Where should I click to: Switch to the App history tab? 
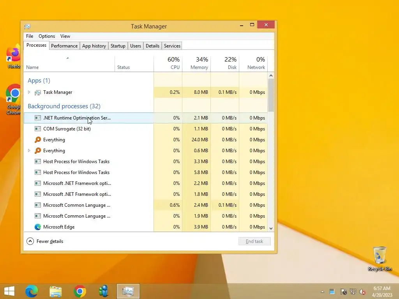coord(94,46)
